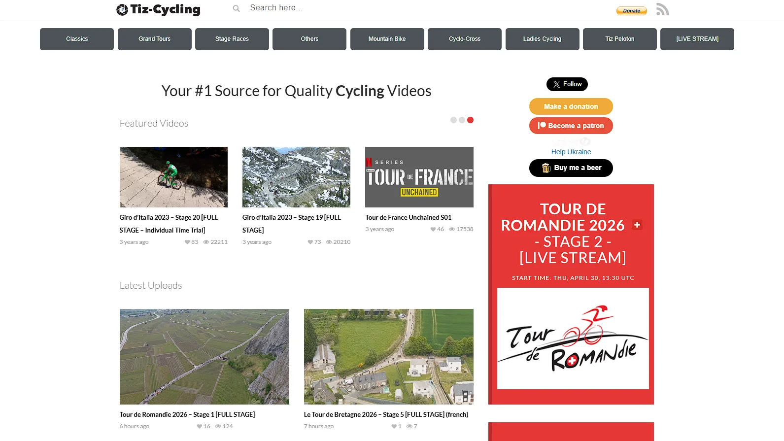Click the heart icon showing 46 likes
Screen dimensions: 784x441
[x=433, y=229]
